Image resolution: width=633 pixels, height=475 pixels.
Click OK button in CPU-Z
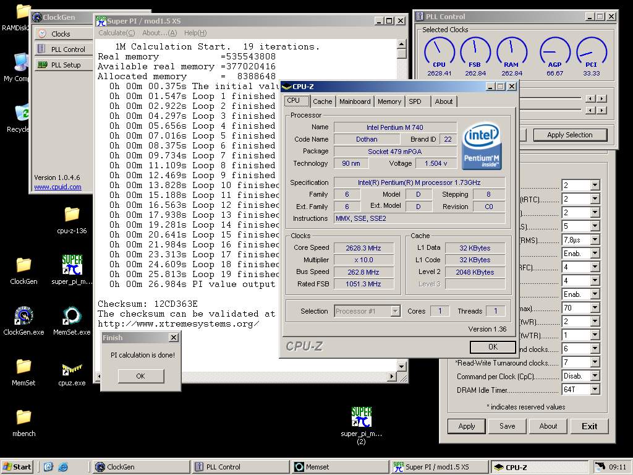[x=493, y=346]
